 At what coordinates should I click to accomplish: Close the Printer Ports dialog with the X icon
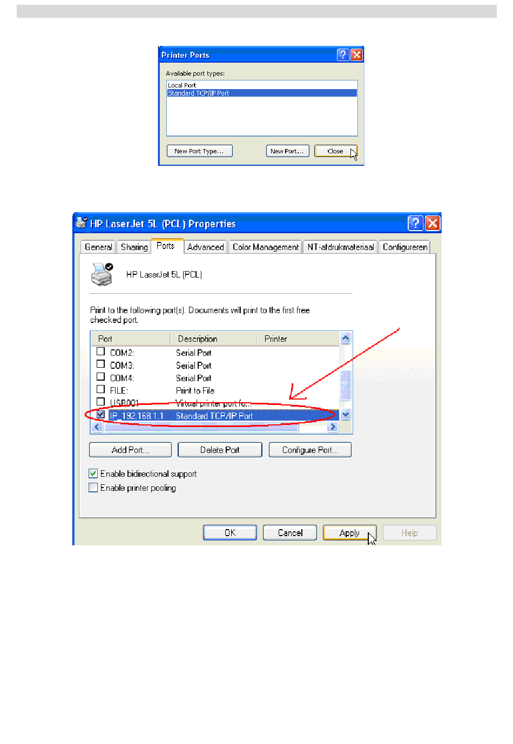click(356, 55)
